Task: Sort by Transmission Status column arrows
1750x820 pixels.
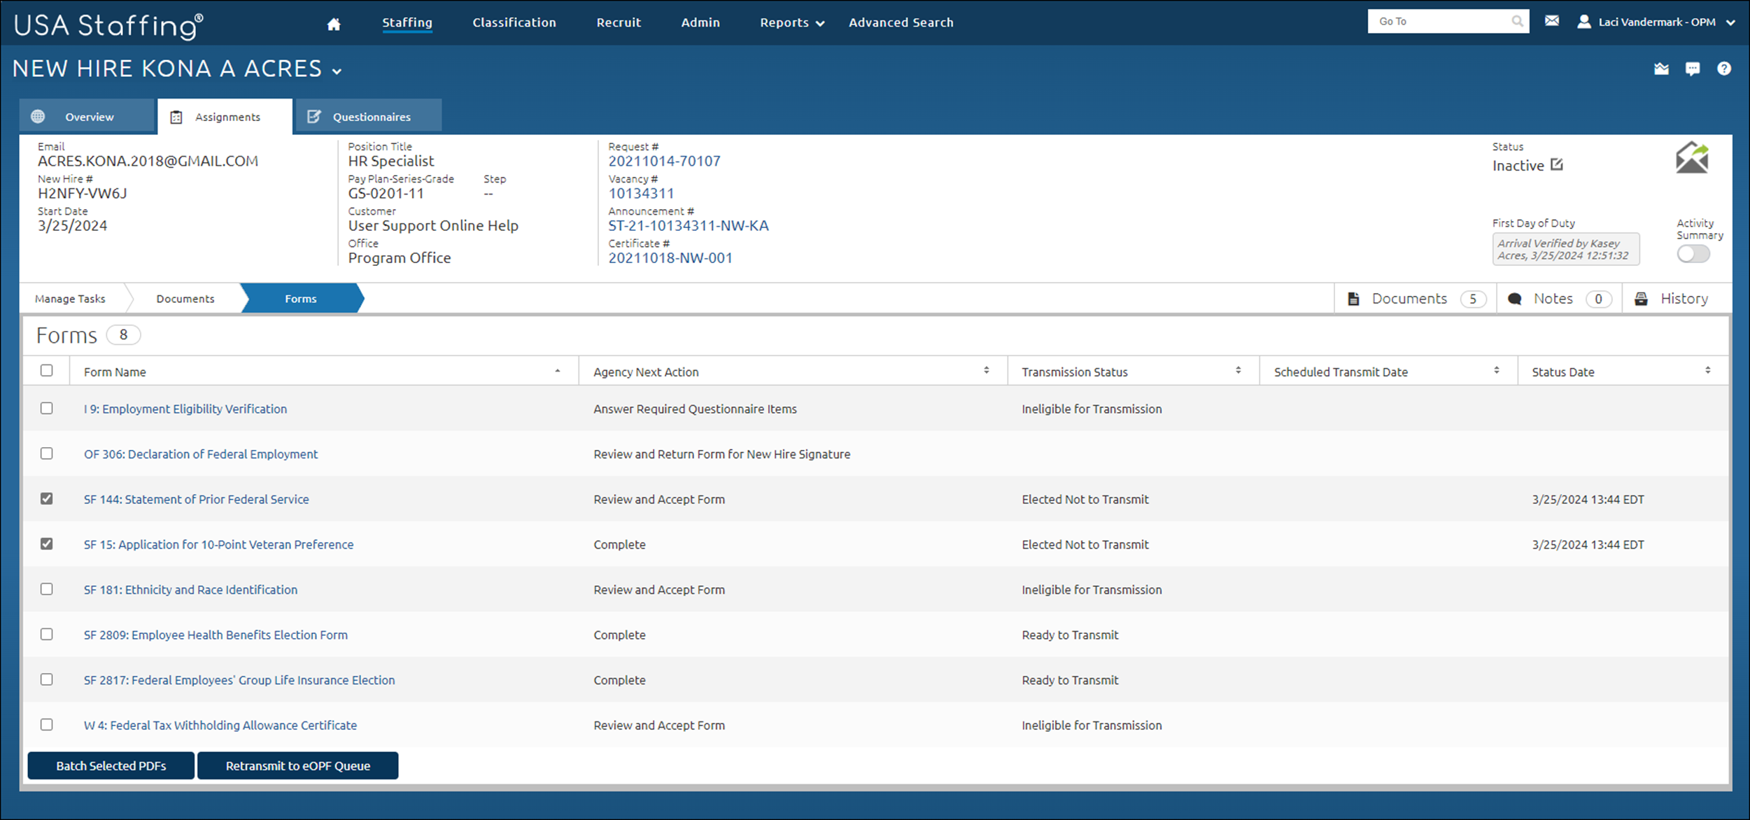Action: click(x=1239, y=370)
